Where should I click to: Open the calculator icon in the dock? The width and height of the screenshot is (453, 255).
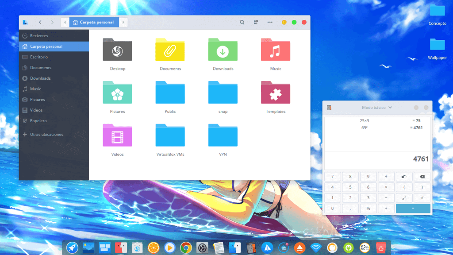tap(251, 248)
